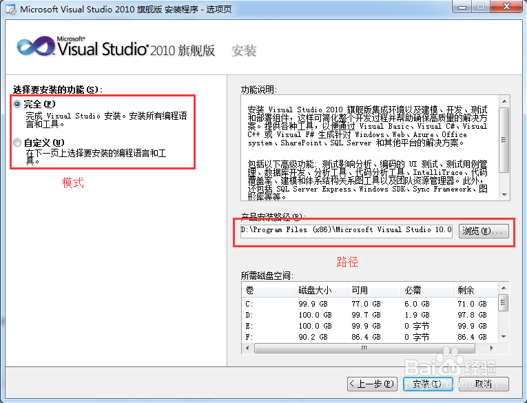Viewport: 527px width, 403px height.
Task: Close the installer window
Action: [x=507, y=7]
